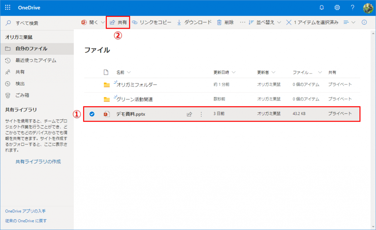Click the share icon on デモ資料.pptx row
This screenshot has height=230, width=376.
click(x=189, y=114)
